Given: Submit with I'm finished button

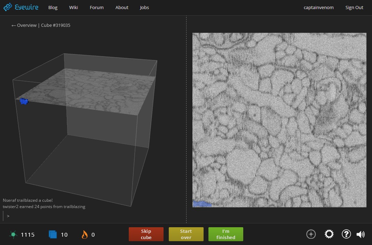Looking at the screenshot, I should 225,234.
